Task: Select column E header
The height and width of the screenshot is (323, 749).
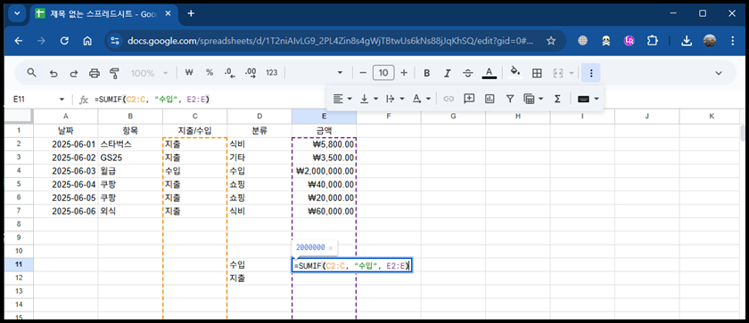Action: (x=324, y=117)
